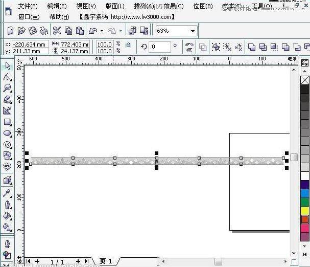The width and height of the screenshot is (310, 267).
Task: Select the Interactive extrude tool
Action: pos(8,181)
